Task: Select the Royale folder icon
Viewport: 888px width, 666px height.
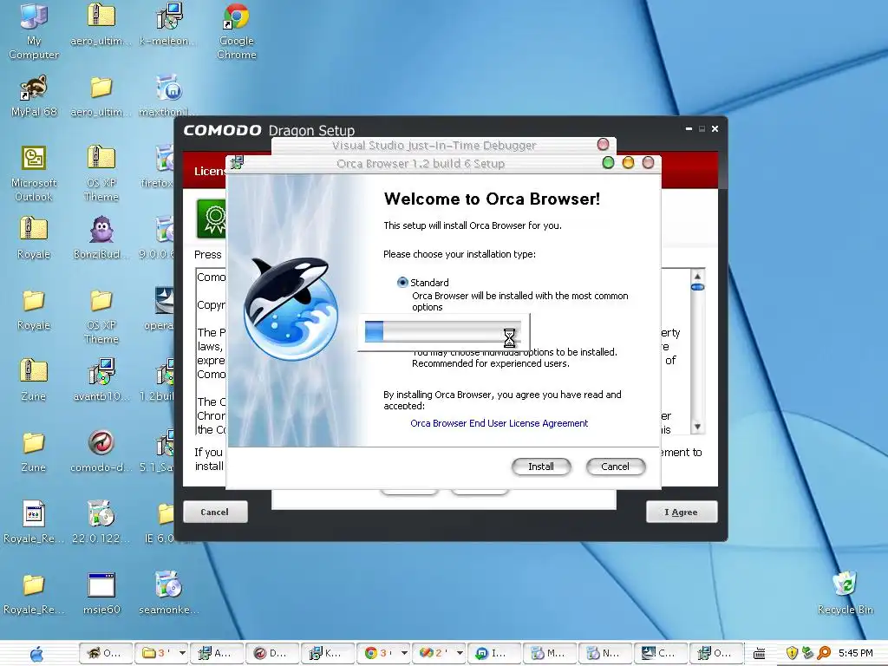Action: point(34,310)
